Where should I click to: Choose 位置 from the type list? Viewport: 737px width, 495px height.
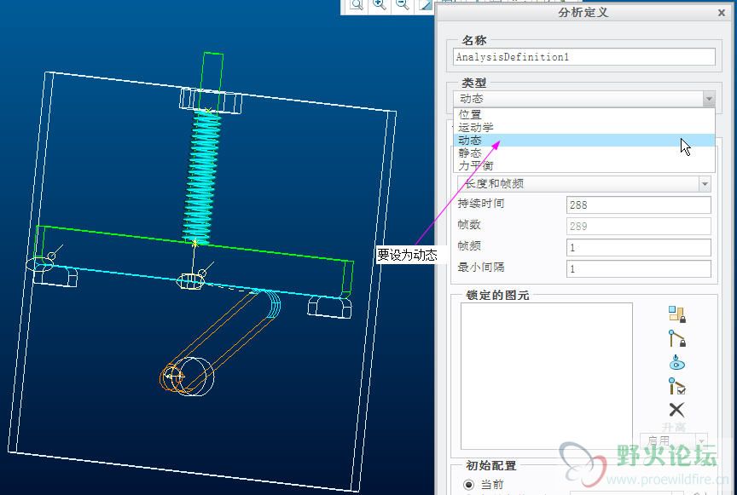470,114
